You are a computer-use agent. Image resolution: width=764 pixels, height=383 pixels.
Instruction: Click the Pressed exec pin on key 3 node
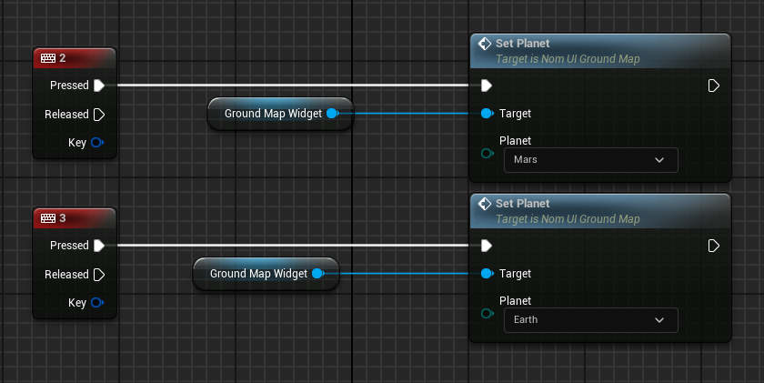(x=99, y=246)
